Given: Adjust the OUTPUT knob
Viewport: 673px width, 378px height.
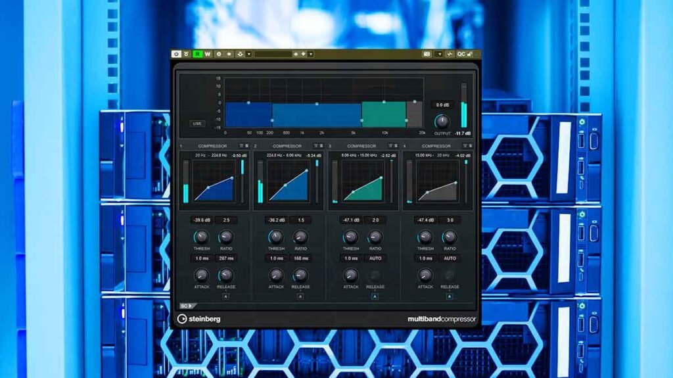Looking at the screenshot, I should pos(442,122).
